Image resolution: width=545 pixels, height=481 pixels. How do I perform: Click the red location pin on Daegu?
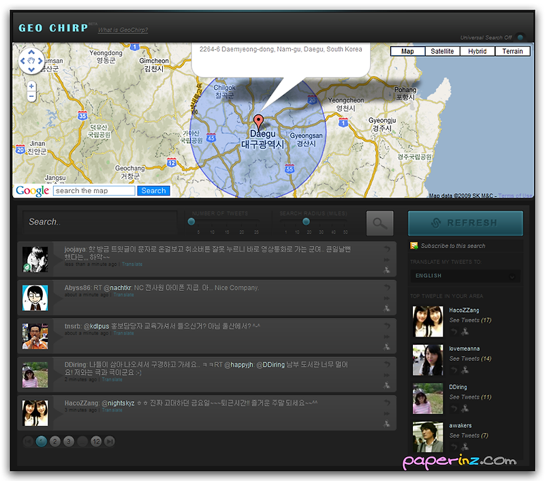[x=258, y=122]
